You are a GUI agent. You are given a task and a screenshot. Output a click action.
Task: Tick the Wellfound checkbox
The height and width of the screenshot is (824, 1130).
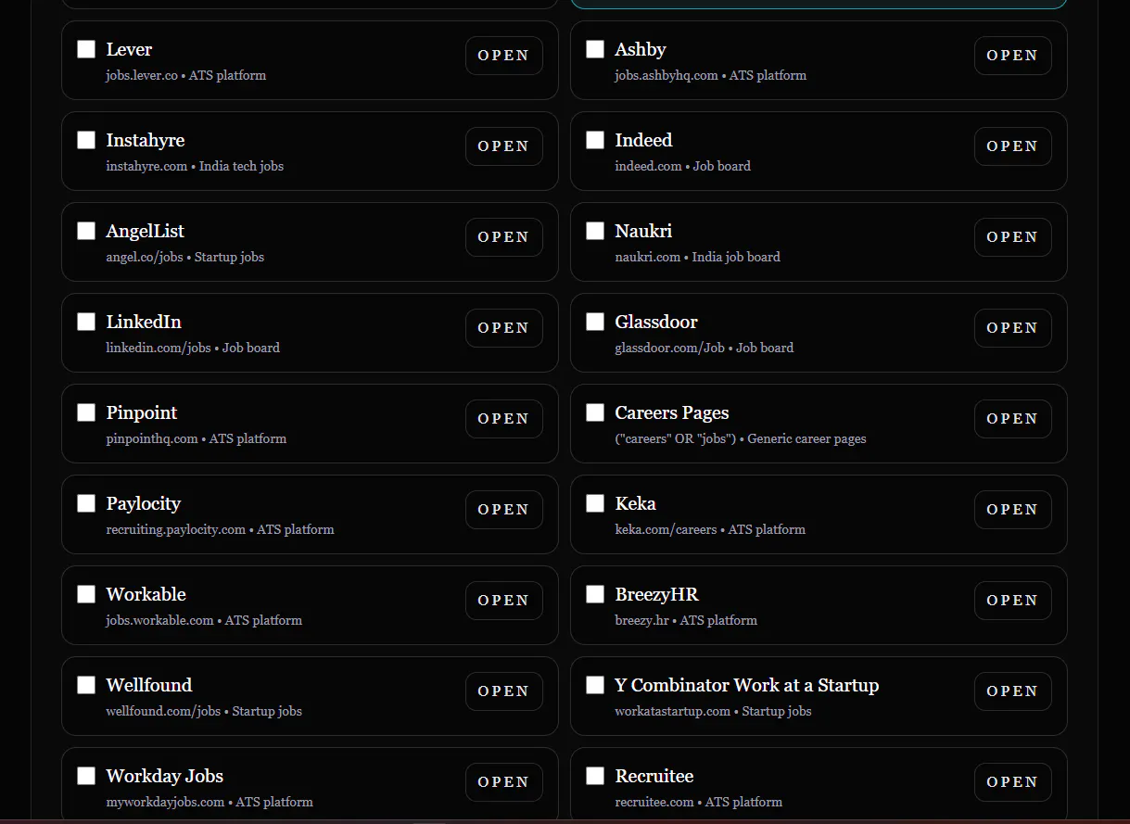point(86,685)
